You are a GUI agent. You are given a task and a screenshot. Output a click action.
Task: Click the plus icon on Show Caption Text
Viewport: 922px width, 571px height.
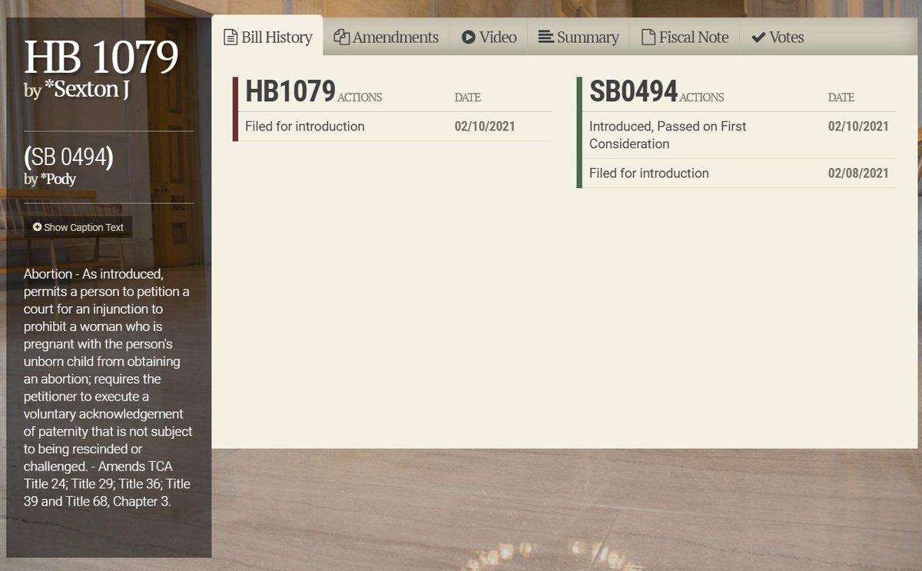(37, 227)
